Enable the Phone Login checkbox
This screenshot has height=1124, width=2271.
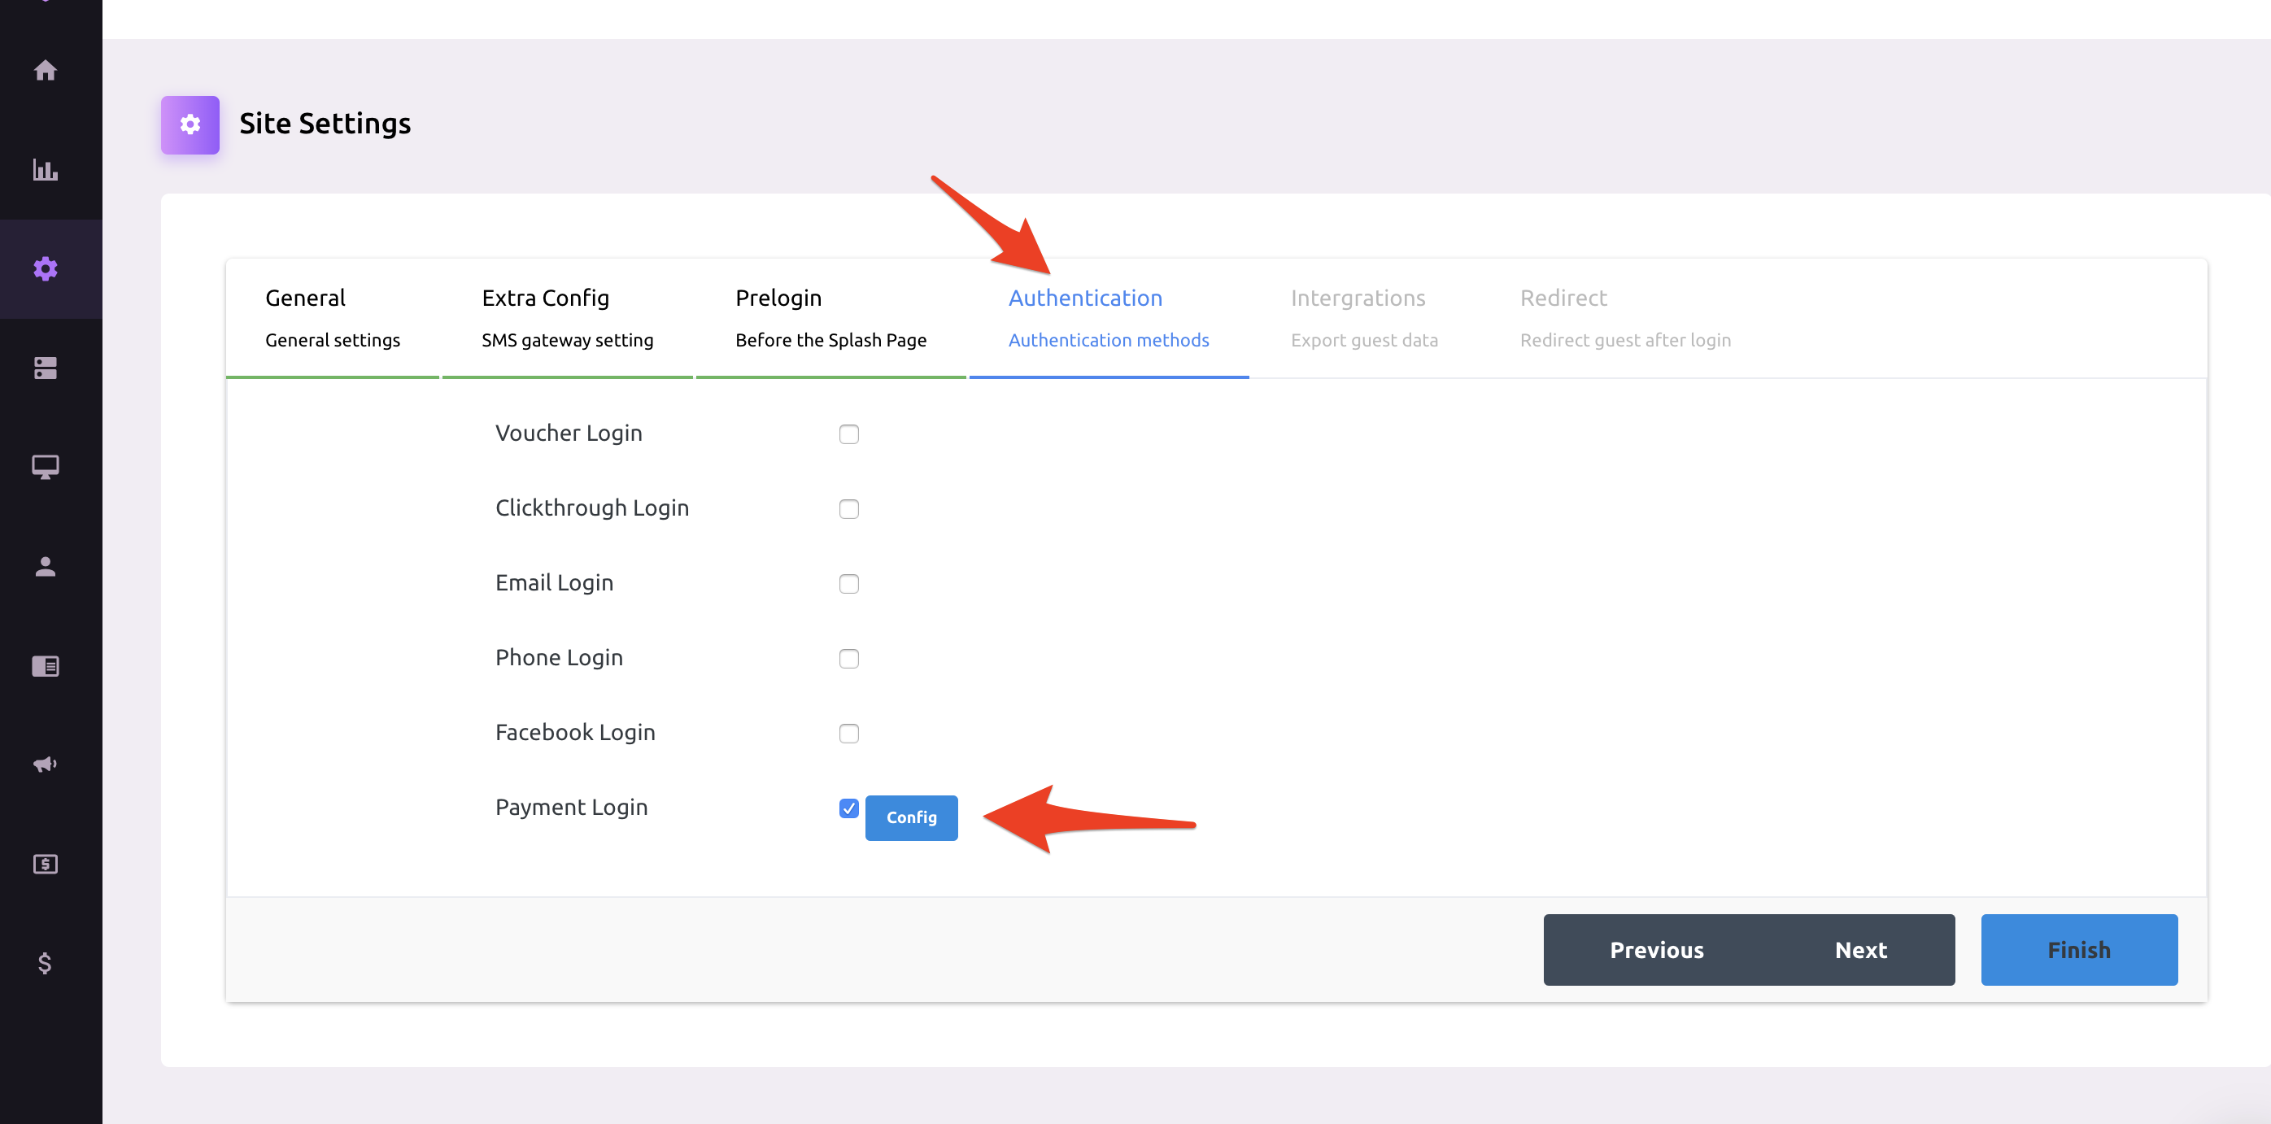point(848,659)
